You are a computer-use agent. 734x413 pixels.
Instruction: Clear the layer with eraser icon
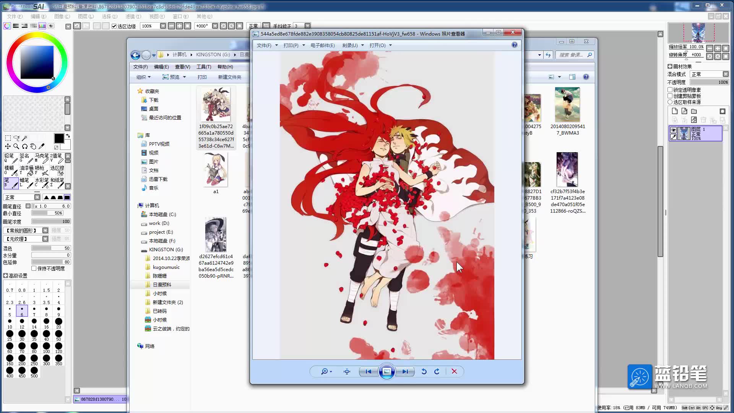pos(694,120)
